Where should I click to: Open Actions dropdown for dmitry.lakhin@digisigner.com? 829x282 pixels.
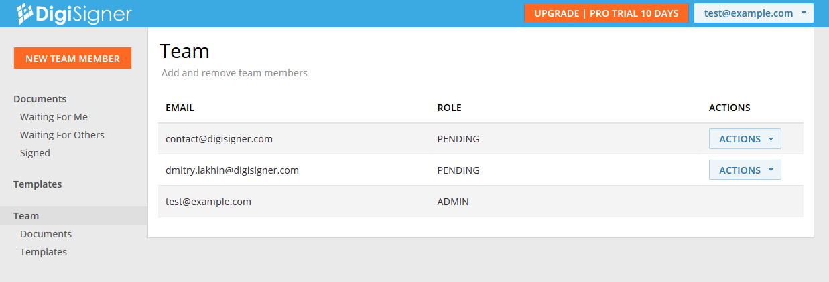(745, 170)
